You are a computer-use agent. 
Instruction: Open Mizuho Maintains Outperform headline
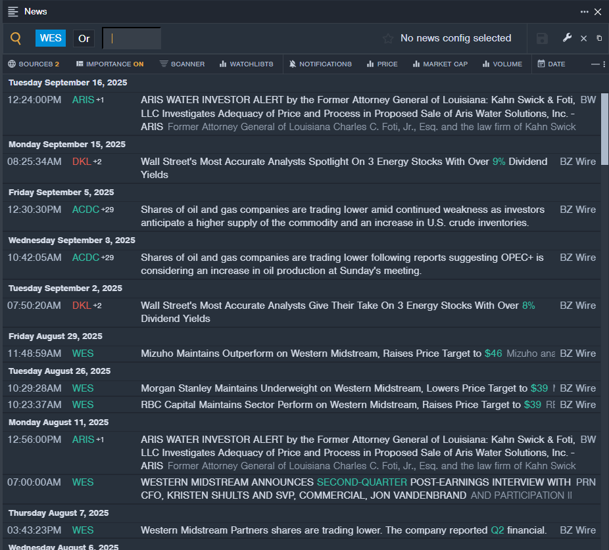(310, 354)
